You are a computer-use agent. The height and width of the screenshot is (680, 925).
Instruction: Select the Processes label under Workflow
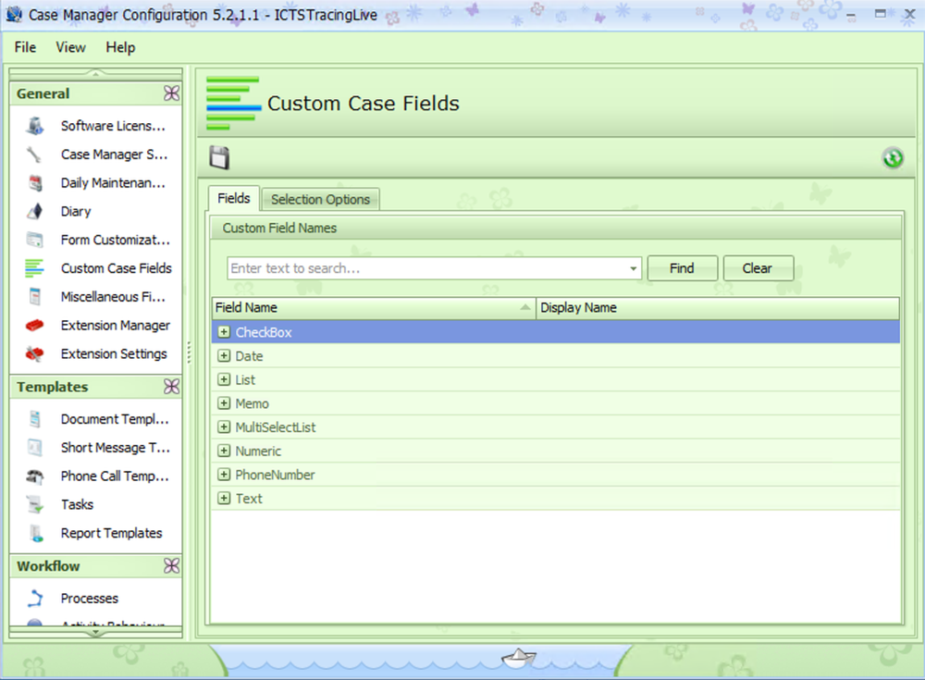(90, 599)
